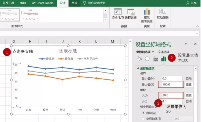This screenshot has width=201, height=122.
Task: Click the 共享 share button
Action: [x=191, y=3]
